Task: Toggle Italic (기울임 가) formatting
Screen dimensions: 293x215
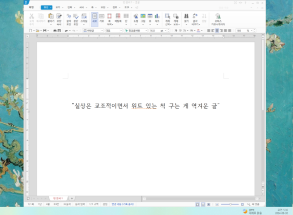Action: tap(180, 30)
